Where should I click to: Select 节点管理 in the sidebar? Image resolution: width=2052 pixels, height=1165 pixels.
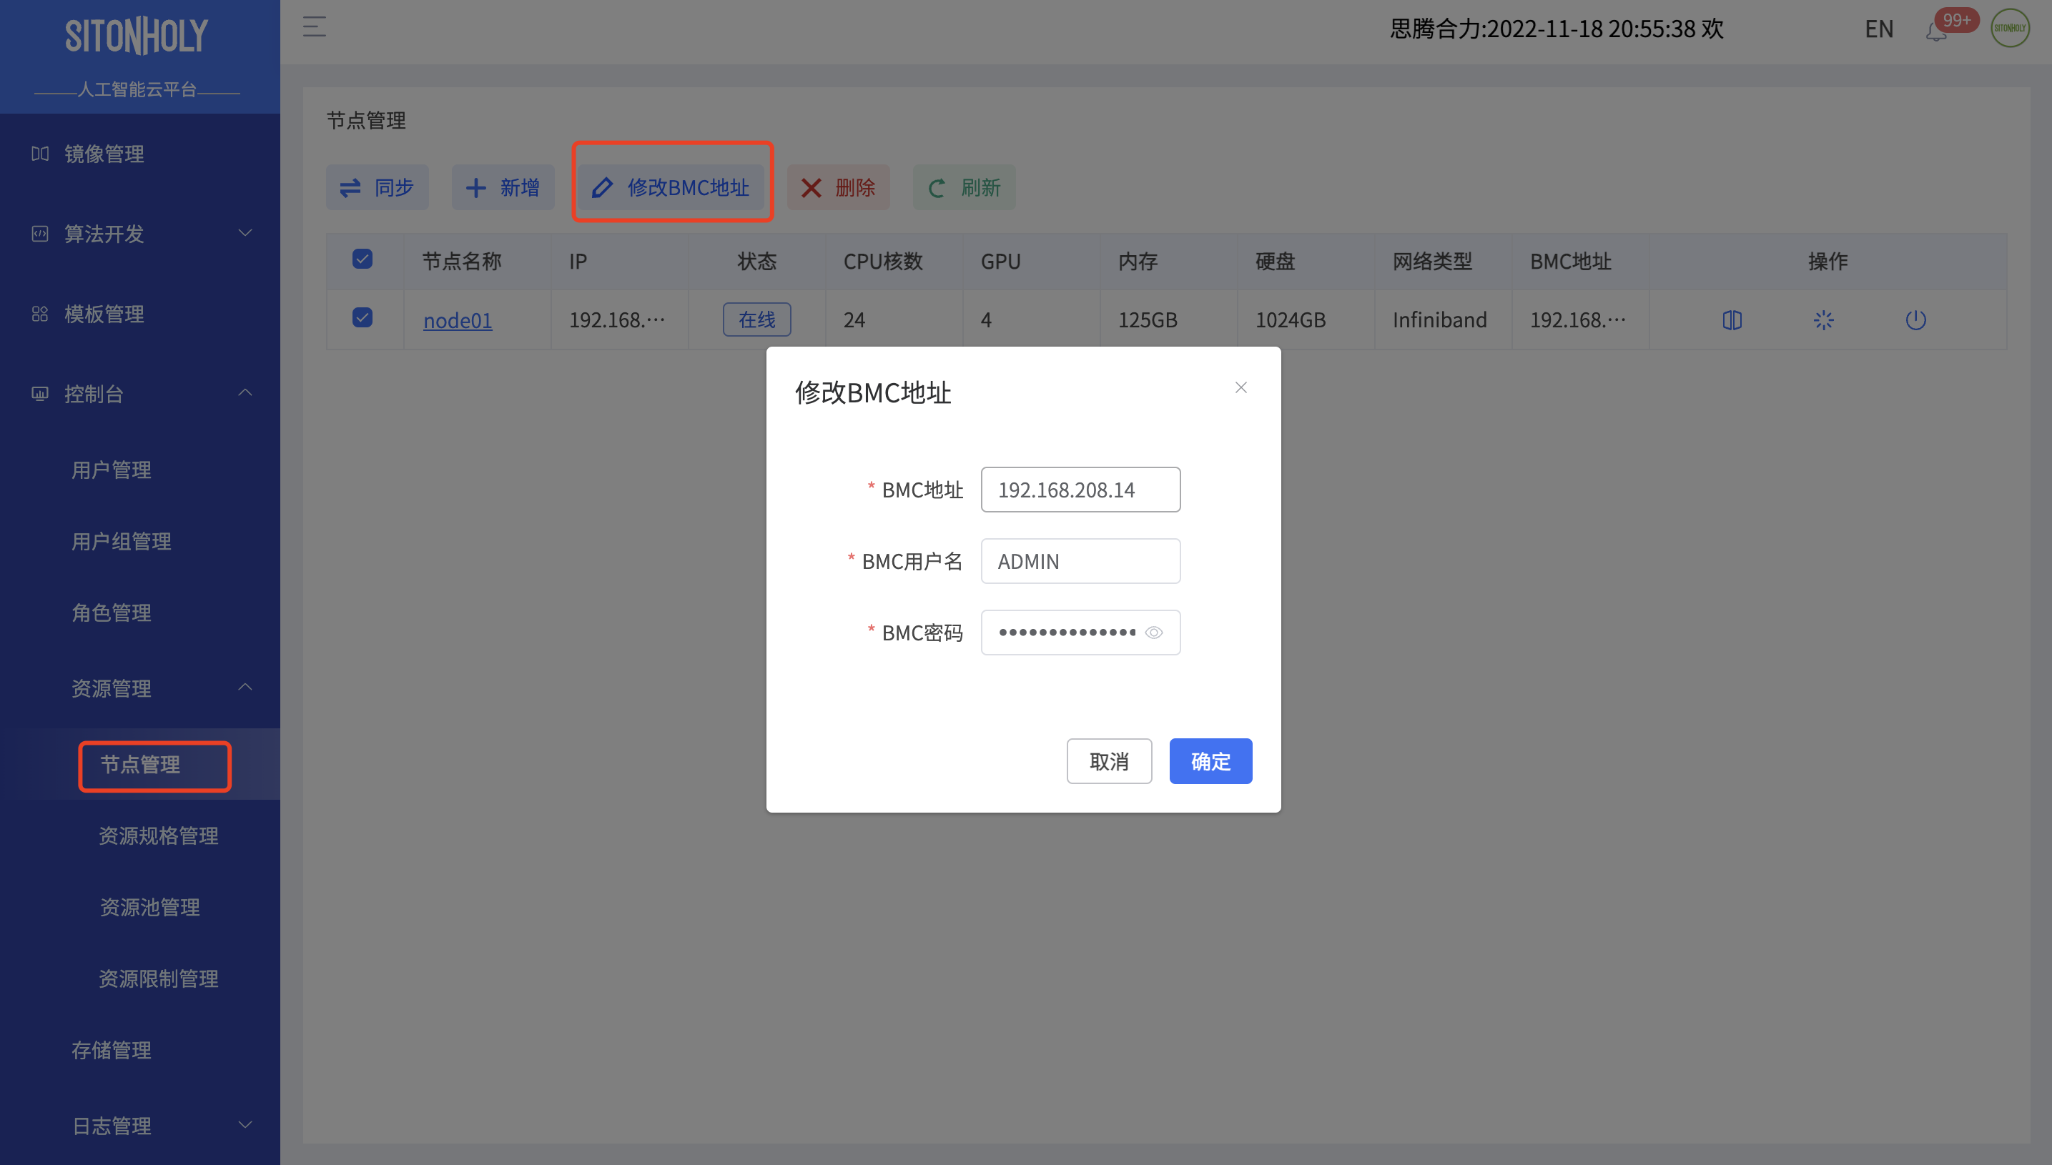pyautogui.click(x=140, y=764)
